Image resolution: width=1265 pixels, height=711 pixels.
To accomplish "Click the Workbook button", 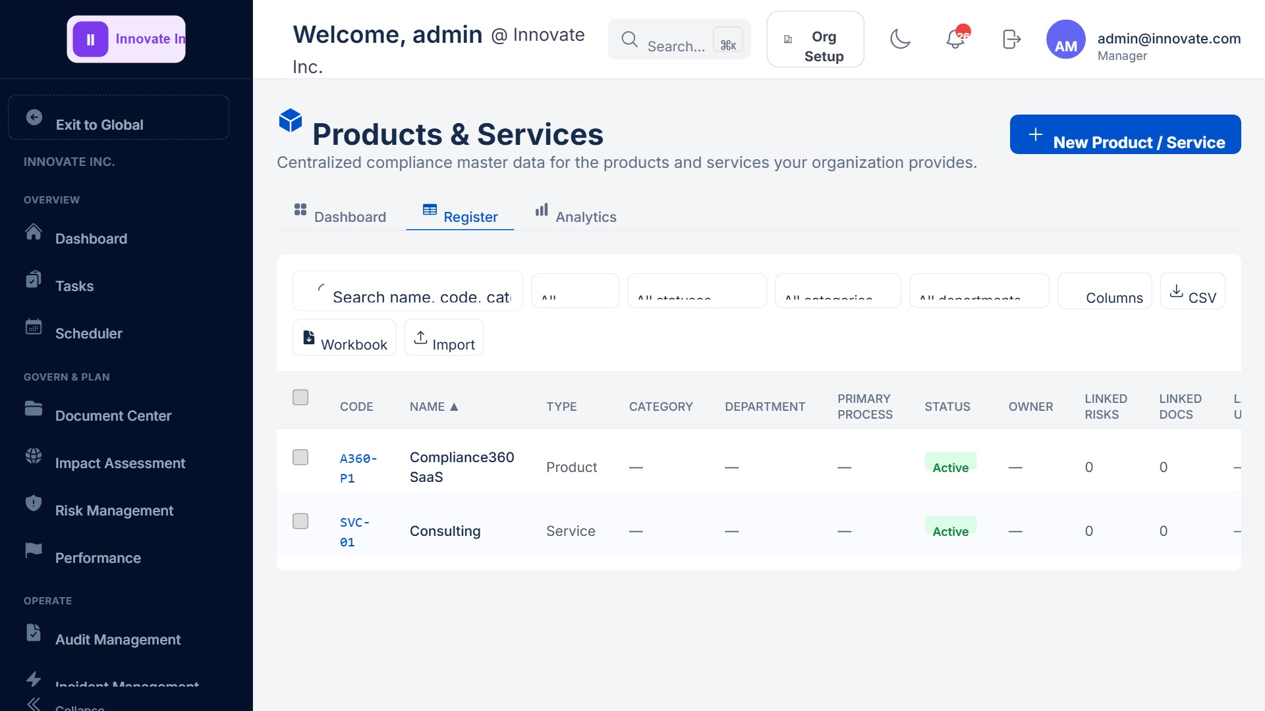I will (345, 338).
